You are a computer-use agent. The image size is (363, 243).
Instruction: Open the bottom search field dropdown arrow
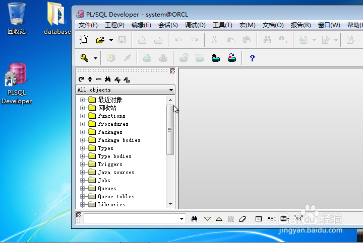pyautogui.click(x=181, y=218)
